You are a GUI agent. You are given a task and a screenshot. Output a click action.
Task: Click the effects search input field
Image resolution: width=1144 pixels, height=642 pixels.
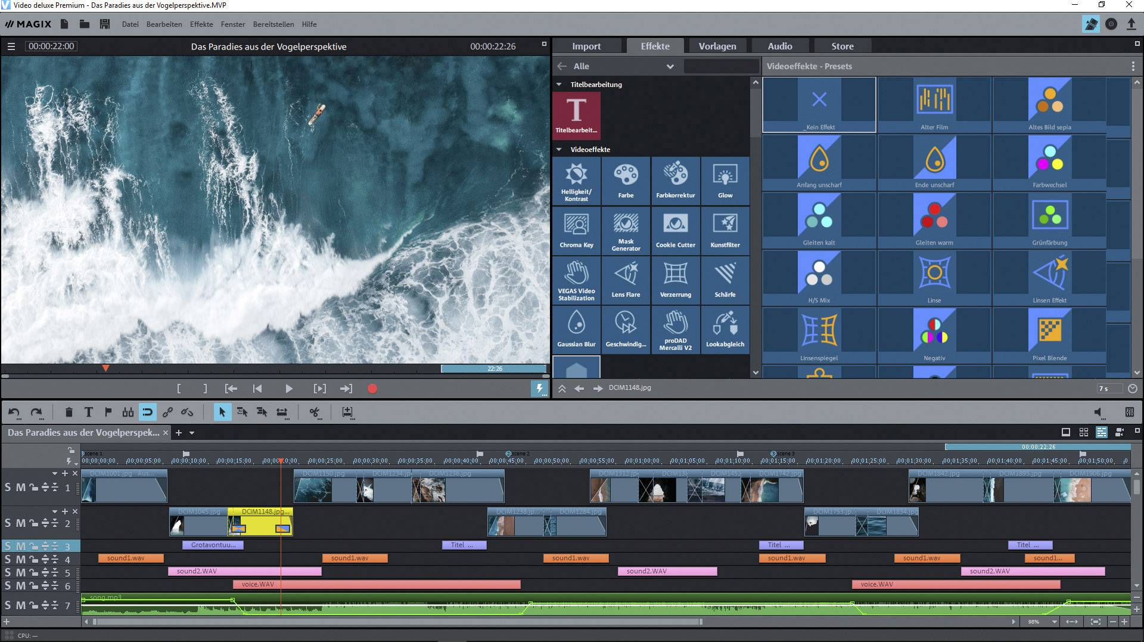coord(720,66)
